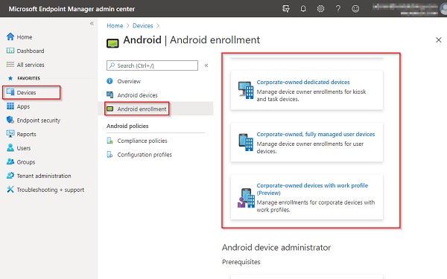Open Tenant administration in sidebar
447x279 pixels.
pyautogui.click(x=44, y=176)
